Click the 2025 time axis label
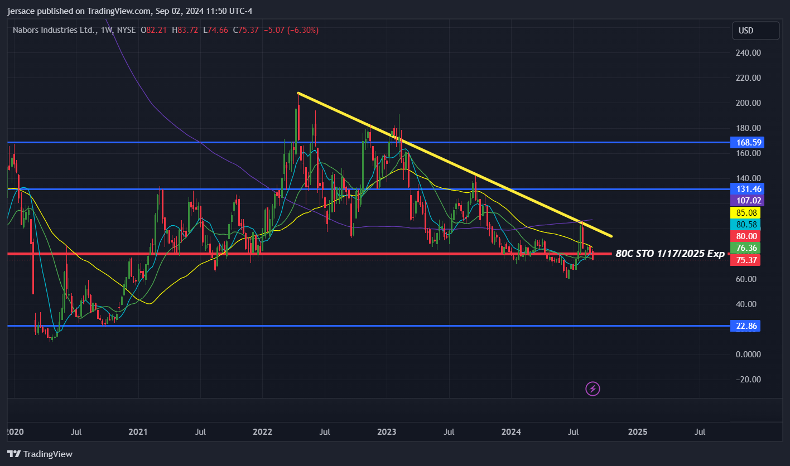 [x=638, y=432]
